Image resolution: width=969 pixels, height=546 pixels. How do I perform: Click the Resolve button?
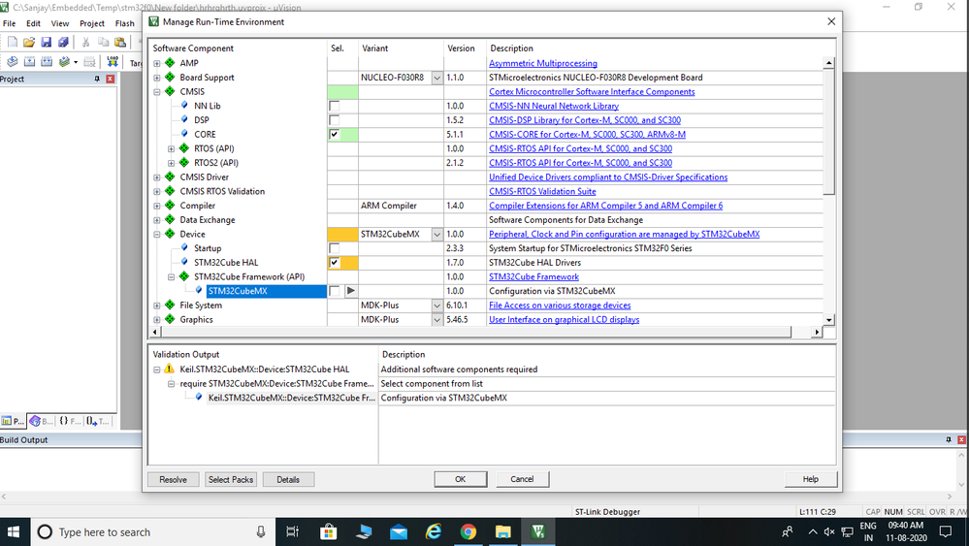pos(173,479)
